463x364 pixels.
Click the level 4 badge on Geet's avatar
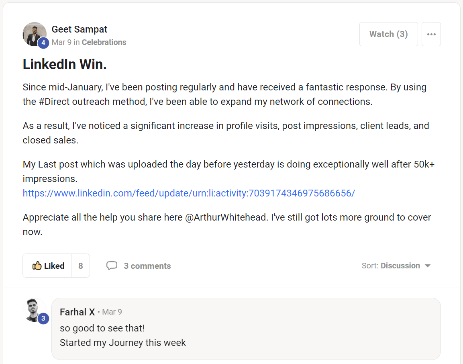point(43,43)
